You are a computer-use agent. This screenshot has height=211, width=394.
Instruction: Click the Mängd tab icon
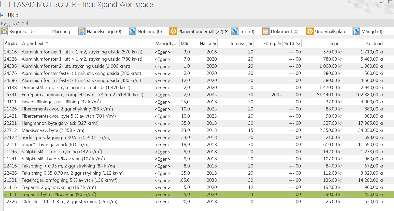coord(356,31)
